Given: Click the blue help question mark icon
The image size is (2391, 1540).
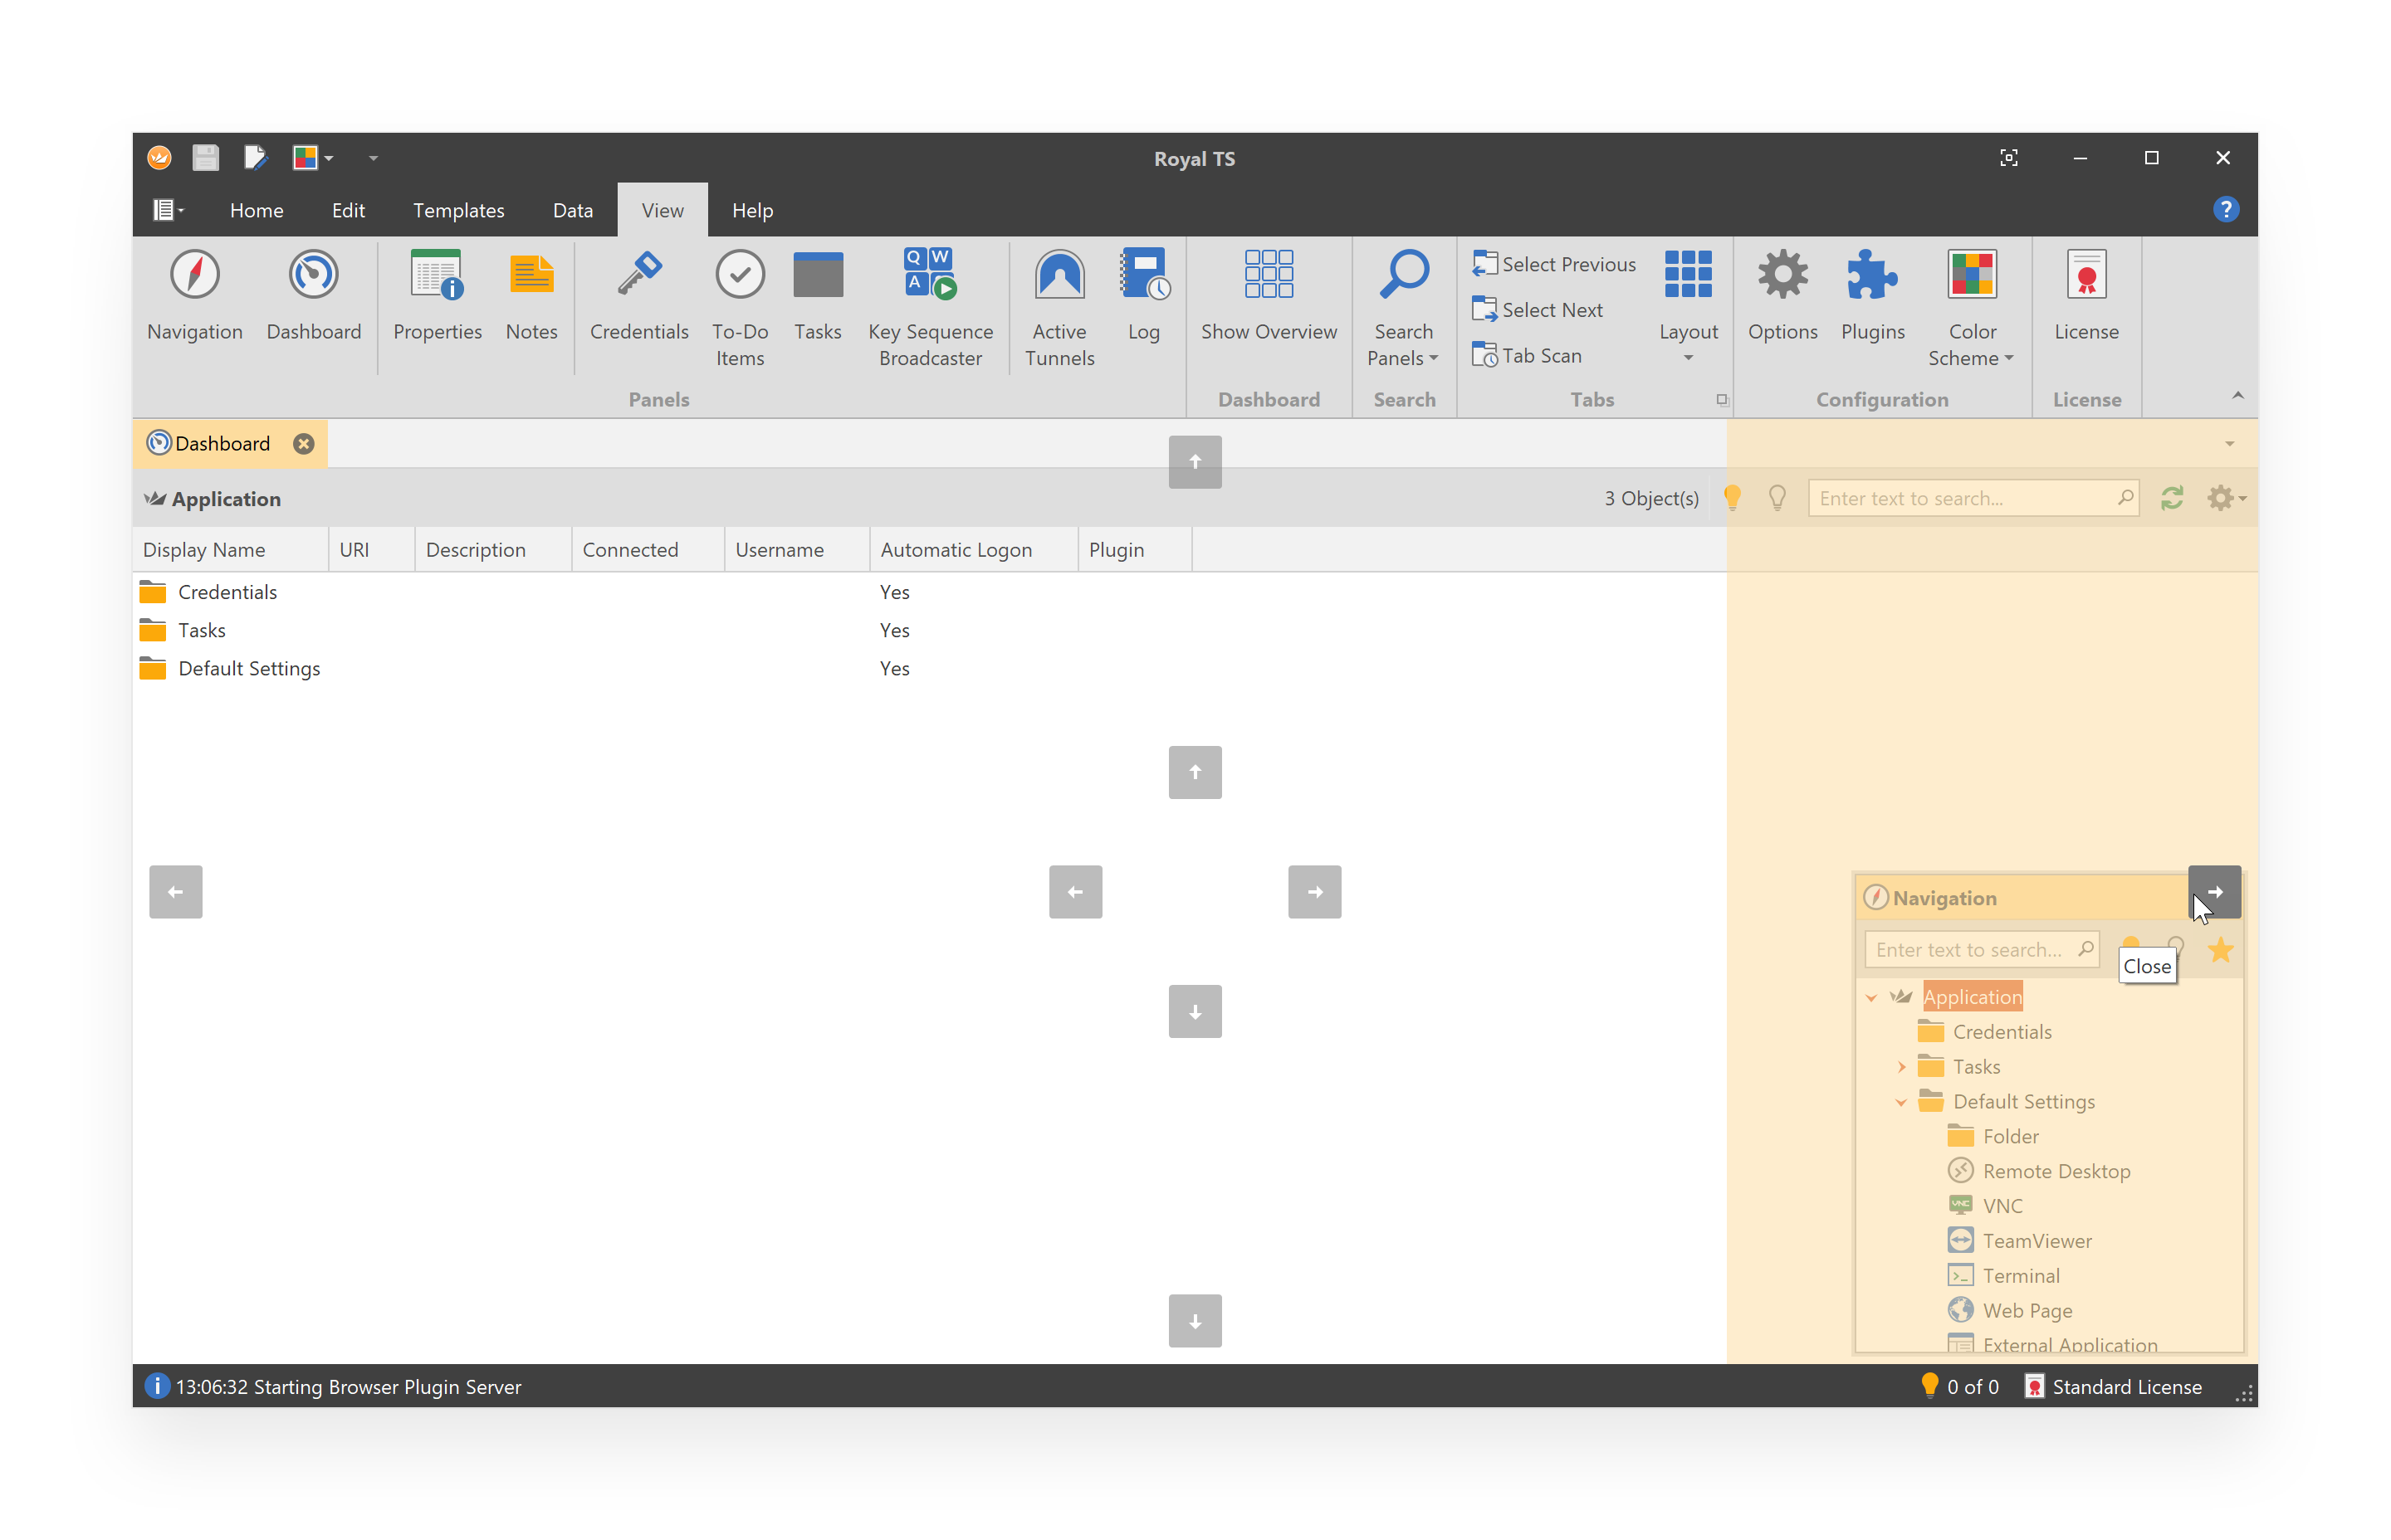Looking at the screenshot, I should (x=2225, y=210).
